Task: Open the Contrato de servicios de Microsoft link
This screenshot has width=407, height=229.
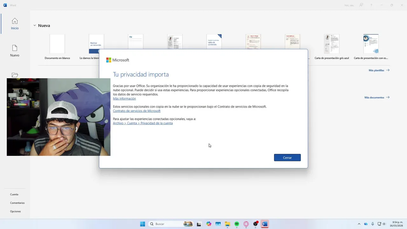Action: tap(137, 111)
